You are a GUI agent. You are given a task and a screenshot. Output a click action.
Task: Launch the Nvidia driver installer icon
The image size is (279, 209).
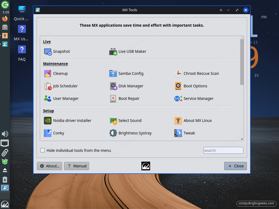click(x=48, y=121)
